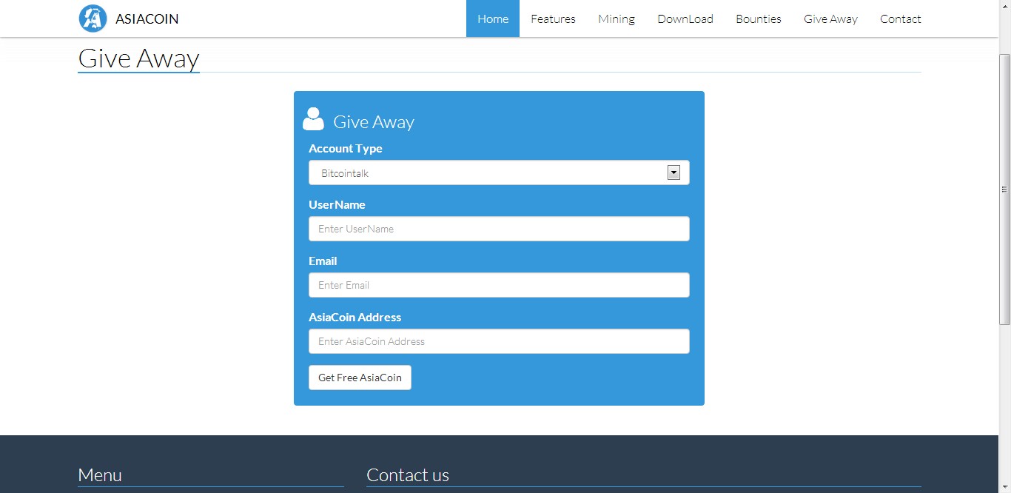1011x493 pixels.
Task: Click the Get Free AsiaCoin button
Action: click(360, 378)
